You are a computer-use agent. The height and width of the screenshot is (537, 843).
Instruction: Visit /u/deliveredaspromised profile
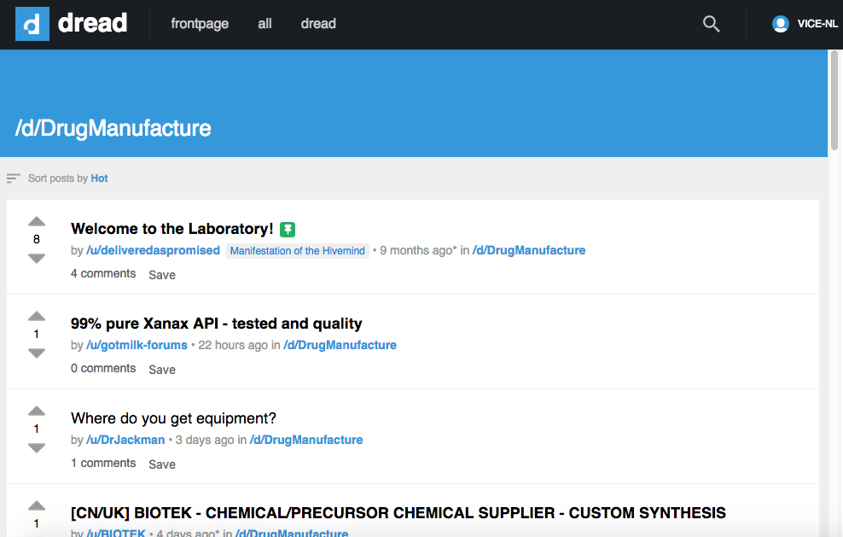pyautogui.click(x=154, y=250)
